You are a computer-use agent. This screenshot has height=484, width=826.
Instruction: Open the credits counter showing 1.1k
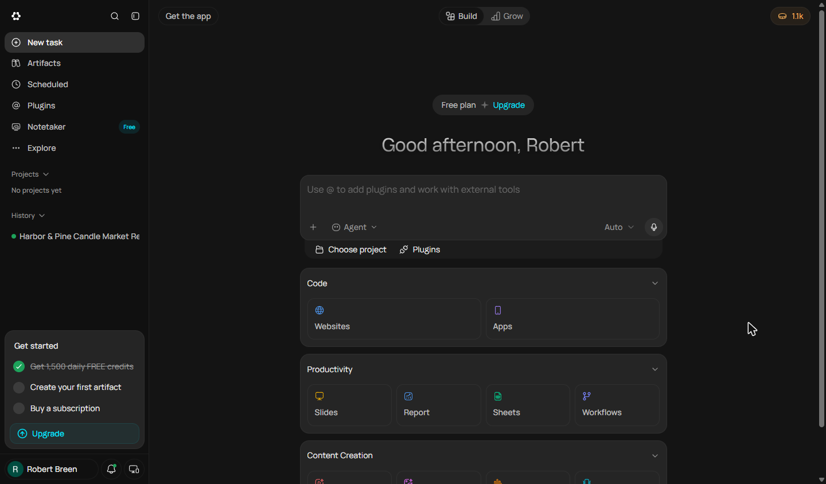tap(790, 16)
